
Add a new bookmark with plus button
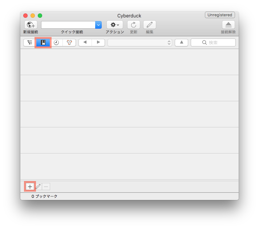pyautogui.click(x=30, y=187)
